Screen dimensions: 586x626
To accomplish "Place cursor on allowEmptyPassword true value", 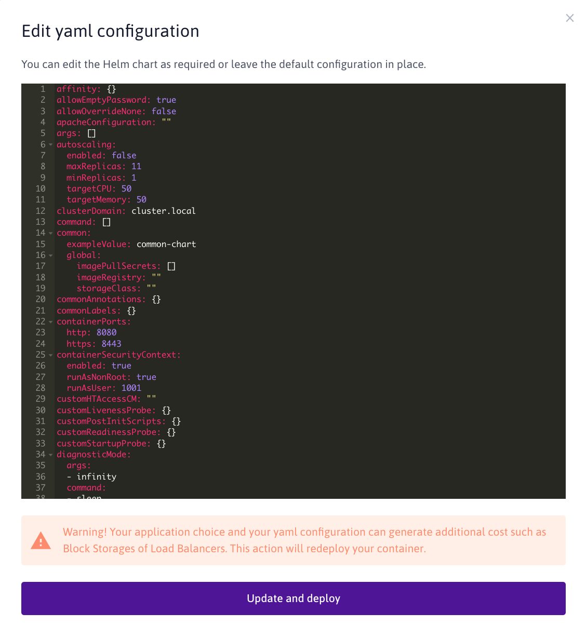I will pyautogui.click(x=166, y=100).
